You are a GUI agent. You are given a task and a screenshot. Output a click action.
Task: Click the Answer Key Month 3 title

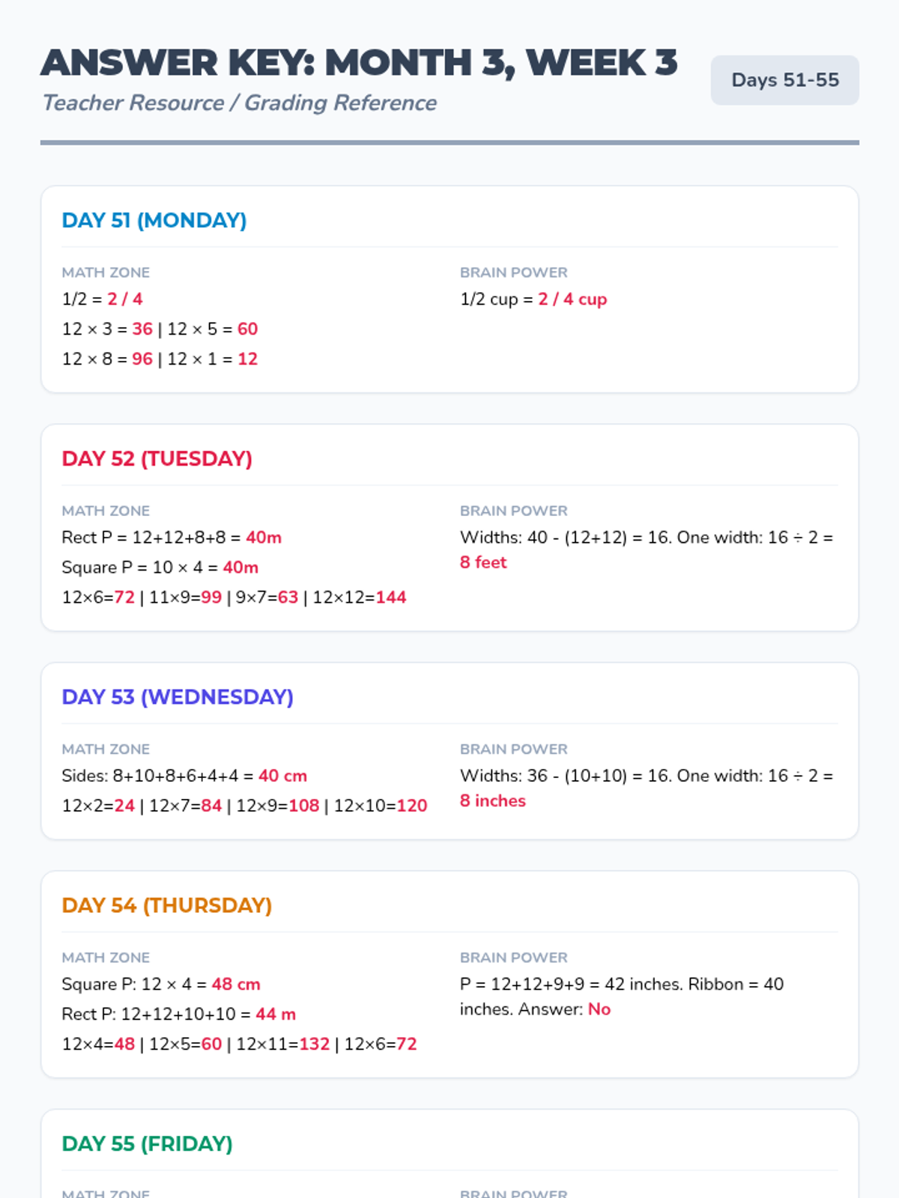coord(359,63)
